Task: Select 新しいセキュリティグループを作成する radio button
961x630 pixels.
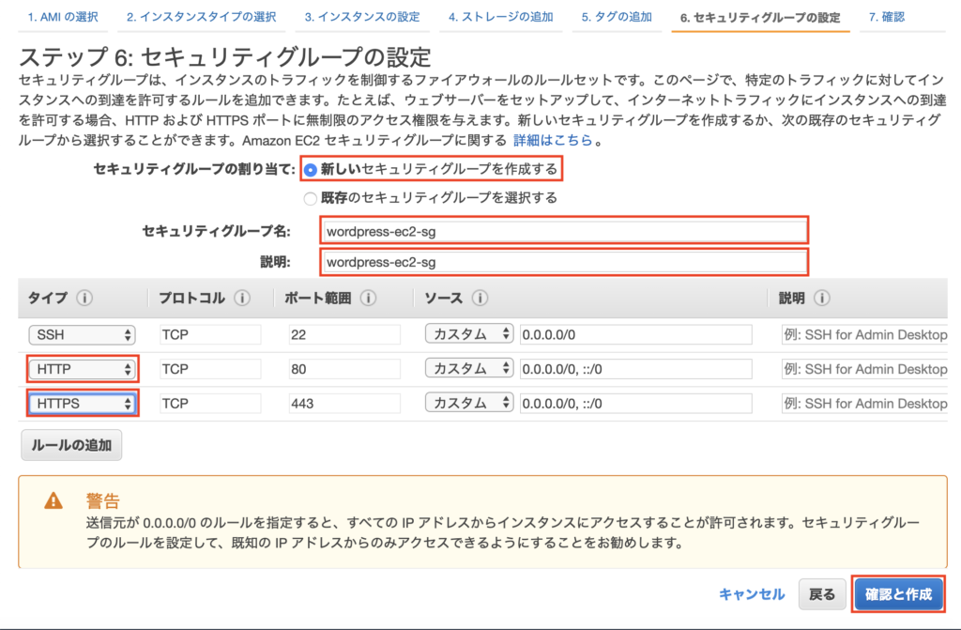Action: pyautogui.click(x=311, y=170)
